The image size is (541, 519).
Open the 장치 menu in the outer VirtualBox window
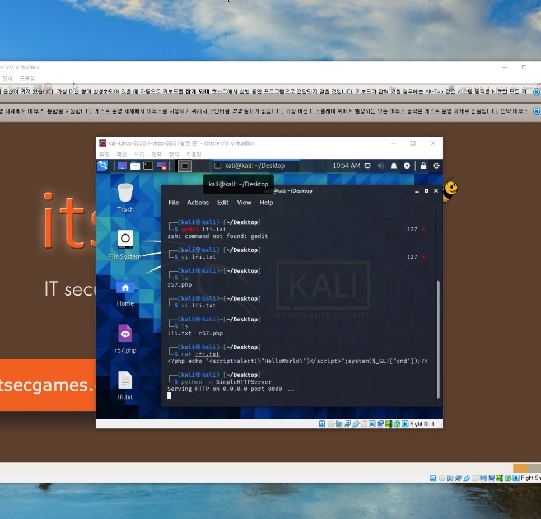[7, 78]
